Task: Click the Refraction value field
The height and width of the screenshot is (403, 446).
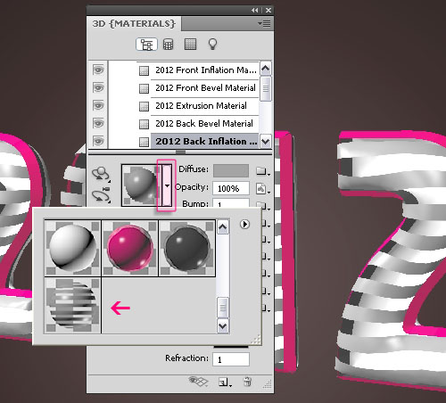Action: pyautogui.click(x=231, y=359)
